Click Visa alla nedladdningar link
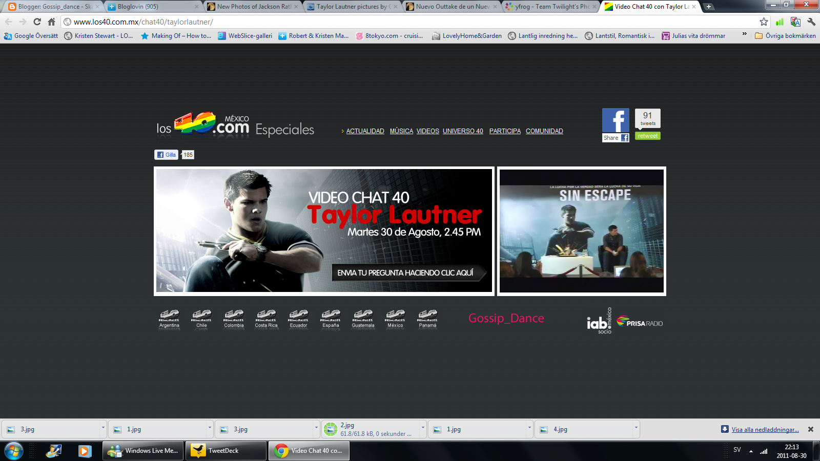820x461 pixels. tap(765, 430)
